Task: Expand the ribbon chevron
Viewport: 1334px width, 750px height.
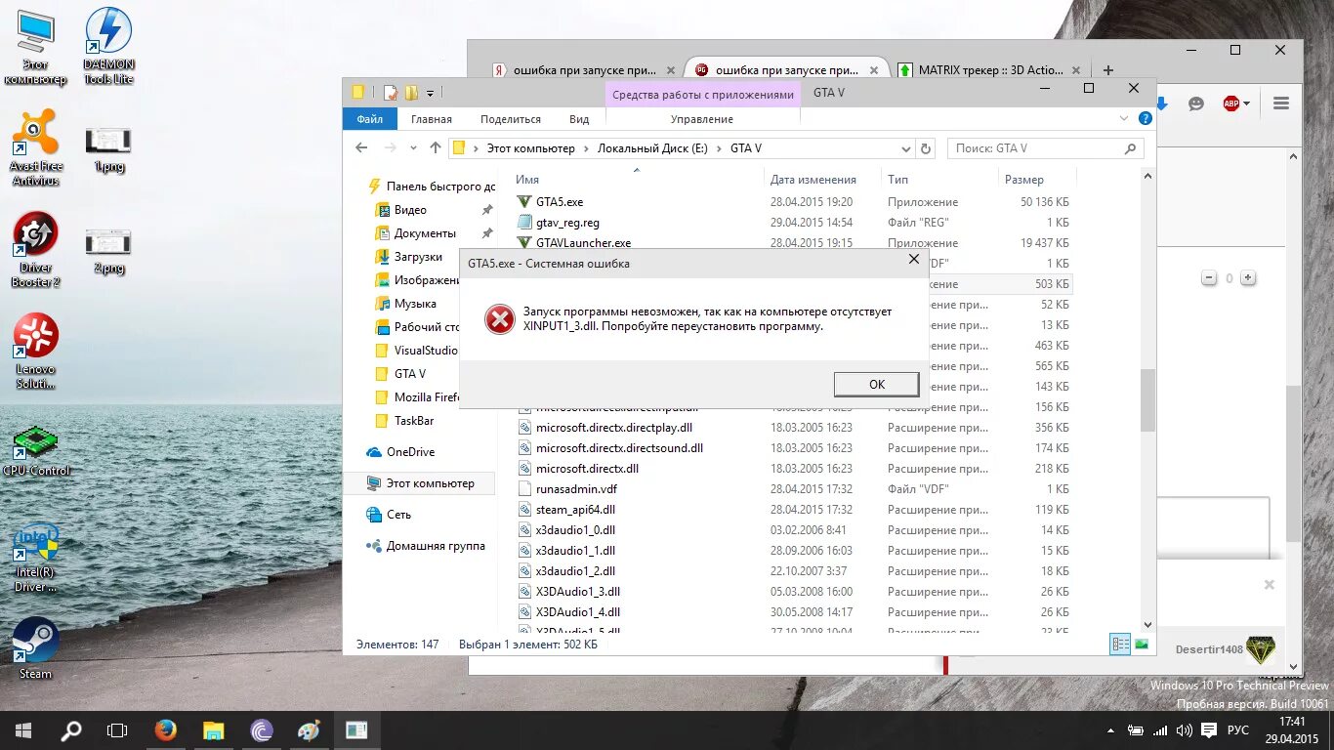Action: pyautogui.click(x=1123, y=118)
